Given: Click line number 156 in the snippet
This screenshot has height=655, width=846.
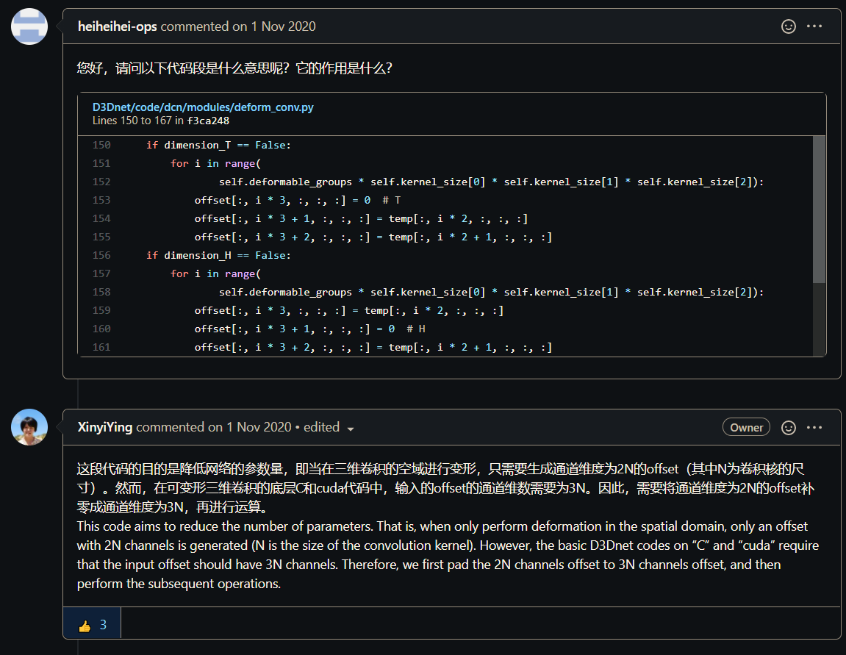Looking at the screenshot, I should click(x=101, y=255).
